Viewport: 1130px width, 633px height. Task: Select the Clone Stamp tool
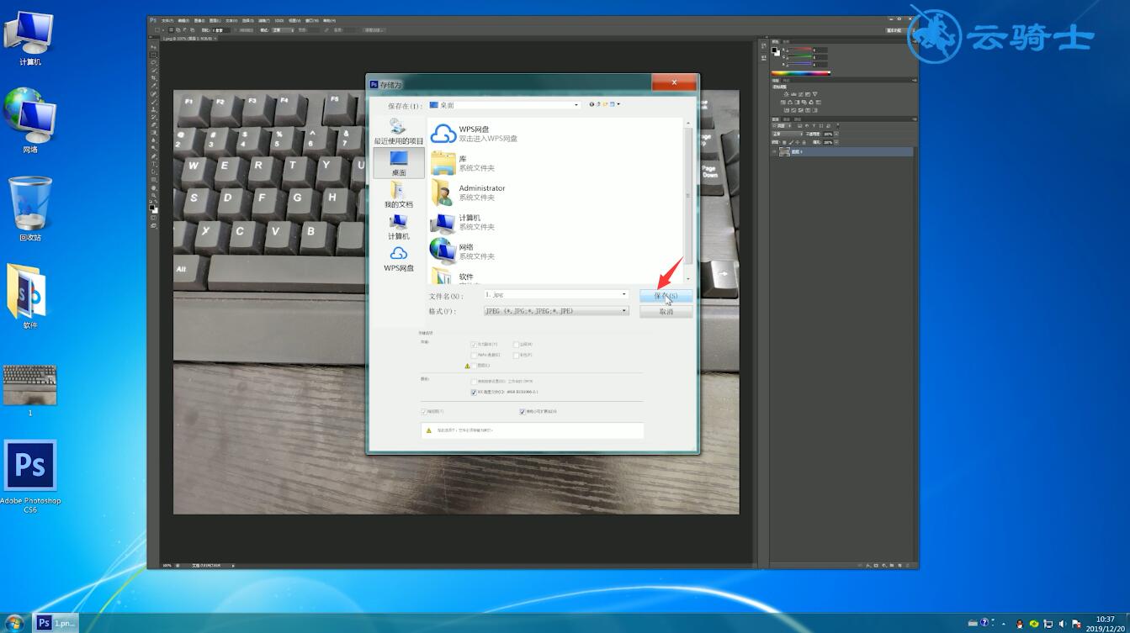tap(154, 109)
